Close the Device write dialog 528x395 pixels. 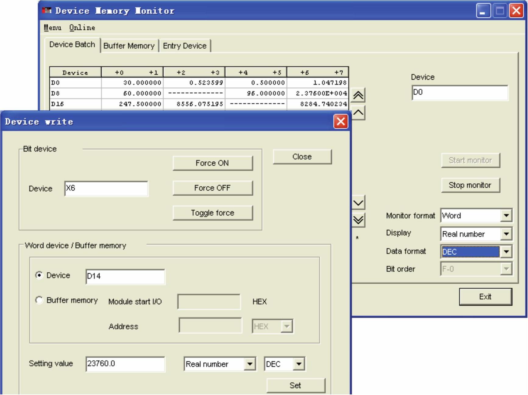point(341,121)
